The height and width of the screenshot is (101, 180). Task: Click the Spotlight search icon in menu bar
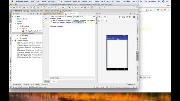(159, 1)
